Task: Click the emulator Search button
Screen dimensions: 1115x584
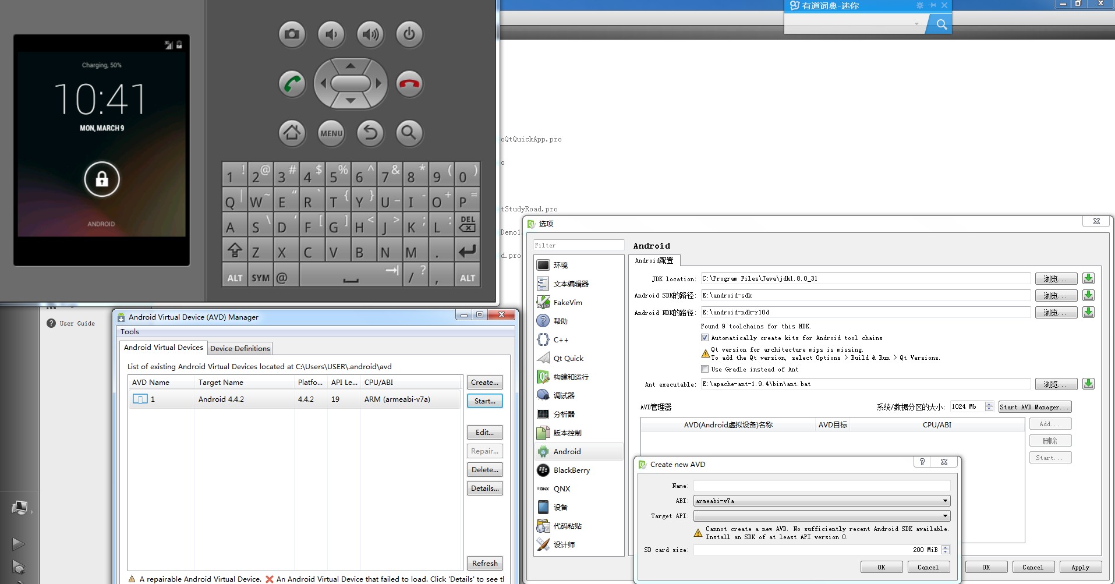Action: 409,133
